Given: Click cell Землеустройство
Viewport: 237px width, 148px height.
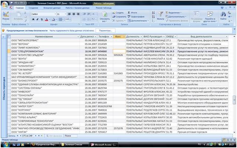Looking at the screenshot, I should tap(203, 85).
